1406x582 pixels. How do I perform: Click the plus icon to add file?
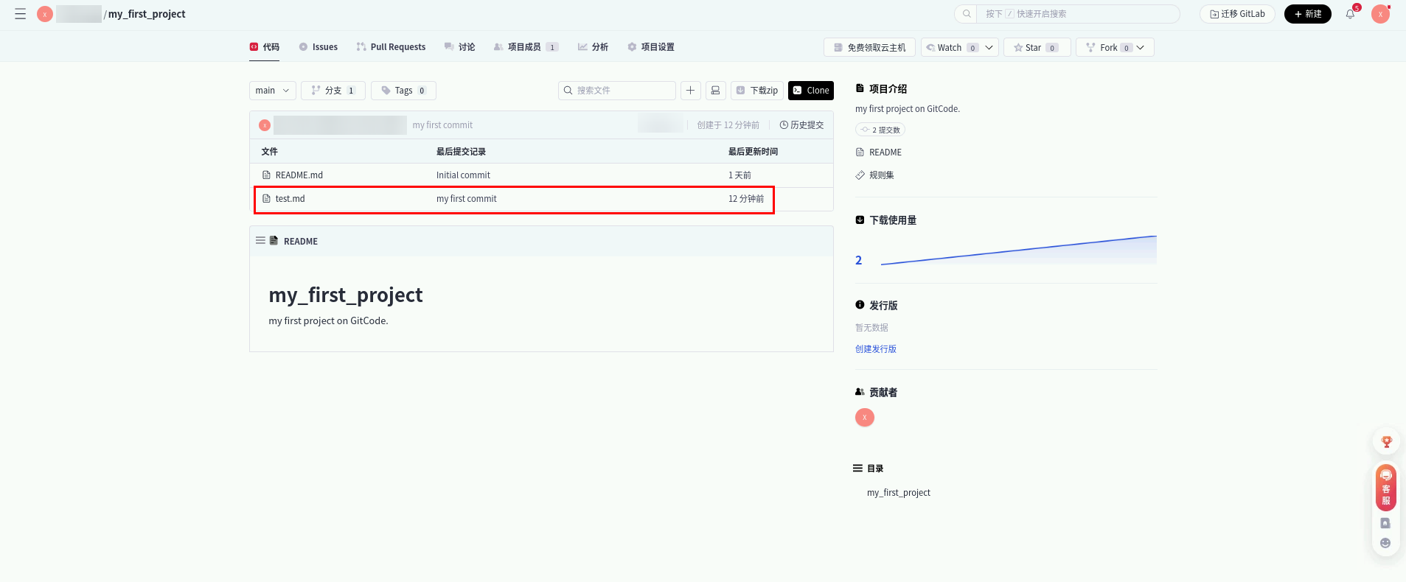[690, 91]
